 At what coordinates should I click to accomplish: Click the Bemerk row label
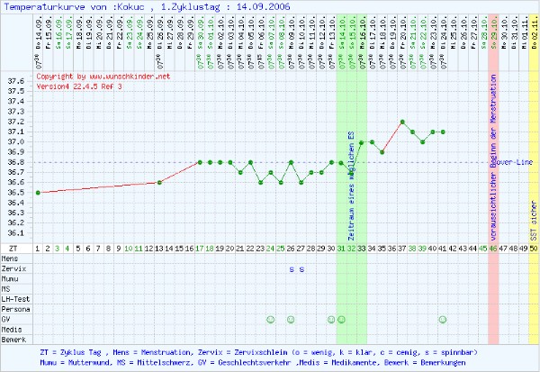13,339
